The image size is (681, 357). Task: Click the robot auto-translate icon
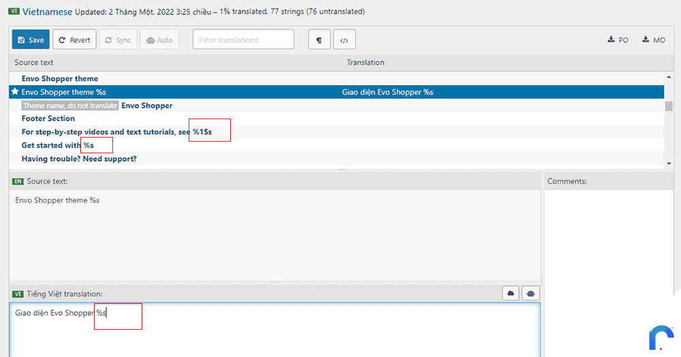point(530,294)
